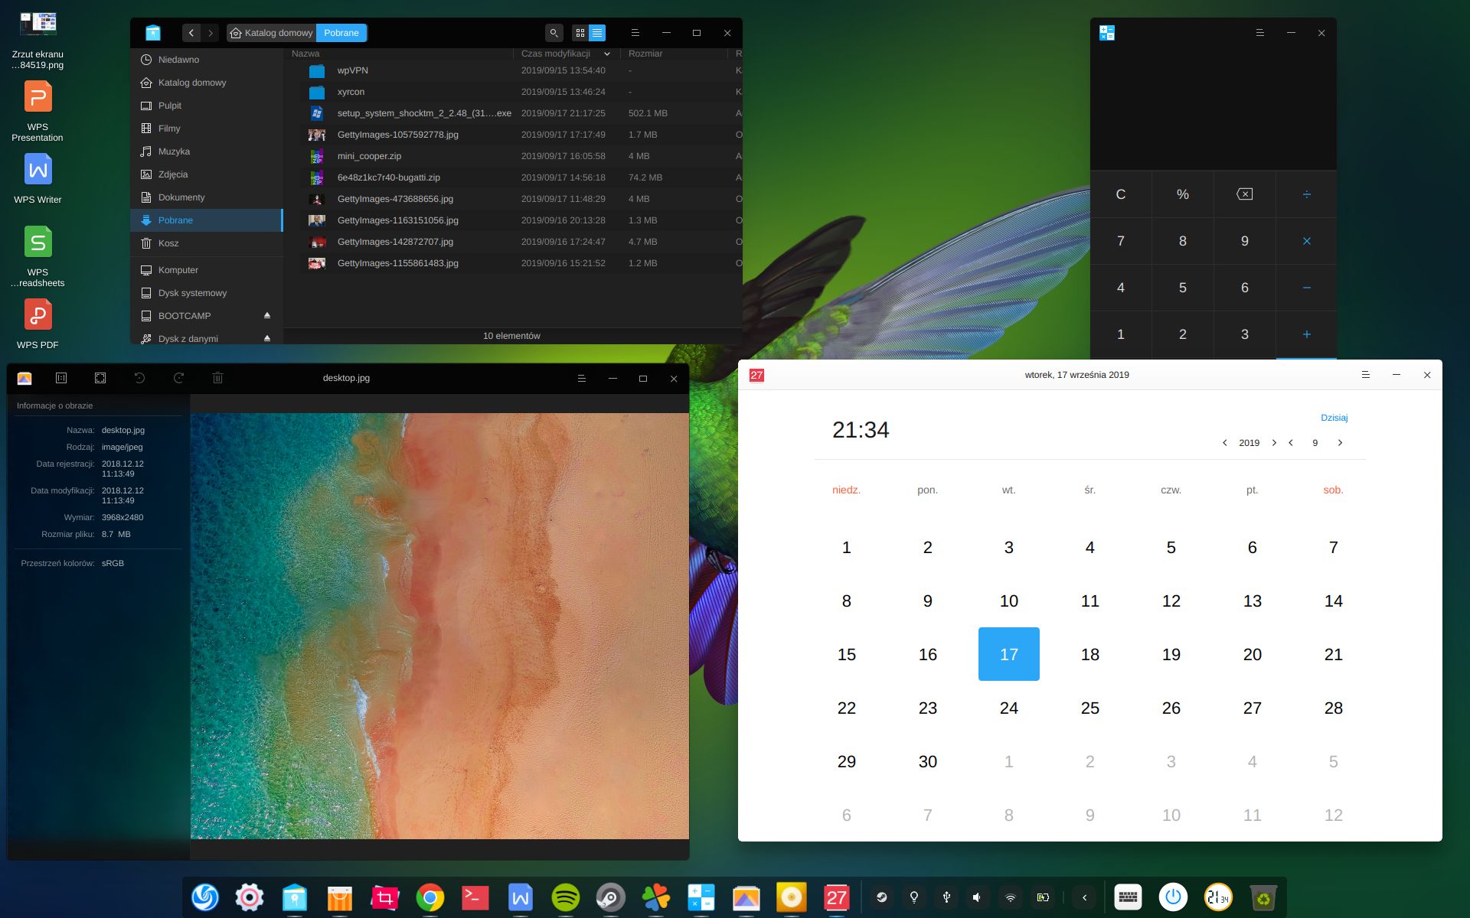This screenshot has width=1470, height=918.
Task: Open the calculator menu
Action: pos(1258,33)
